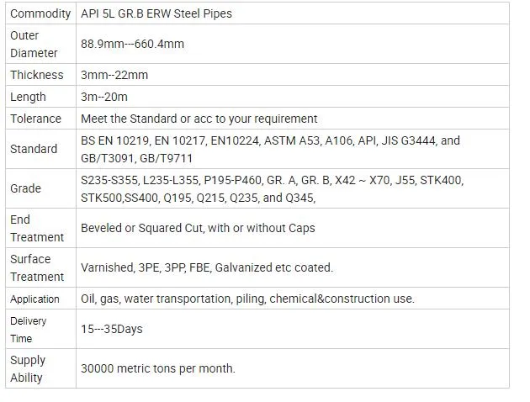
Task: Click the End Treatment label
Action: [x=37, y=228]
